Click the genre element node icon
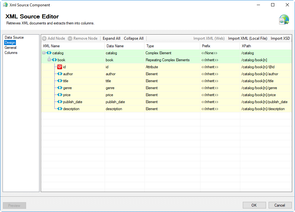 coord(60,88)
